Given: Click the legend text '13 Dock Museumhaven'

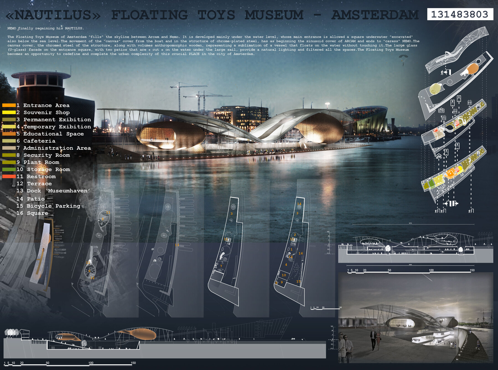Looking at the screenshot, I should coord(53,191).
